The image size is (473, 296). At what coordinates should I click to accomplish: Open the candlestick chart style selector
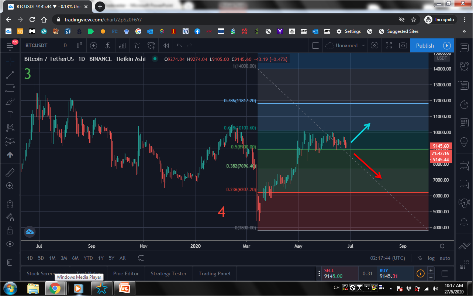click(79, 45)
